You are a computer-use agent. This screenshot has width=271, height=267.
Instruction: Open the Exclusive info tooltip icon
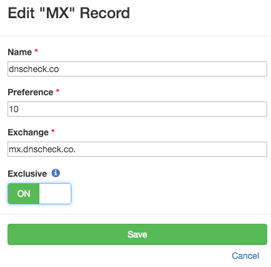pos(56,173)
